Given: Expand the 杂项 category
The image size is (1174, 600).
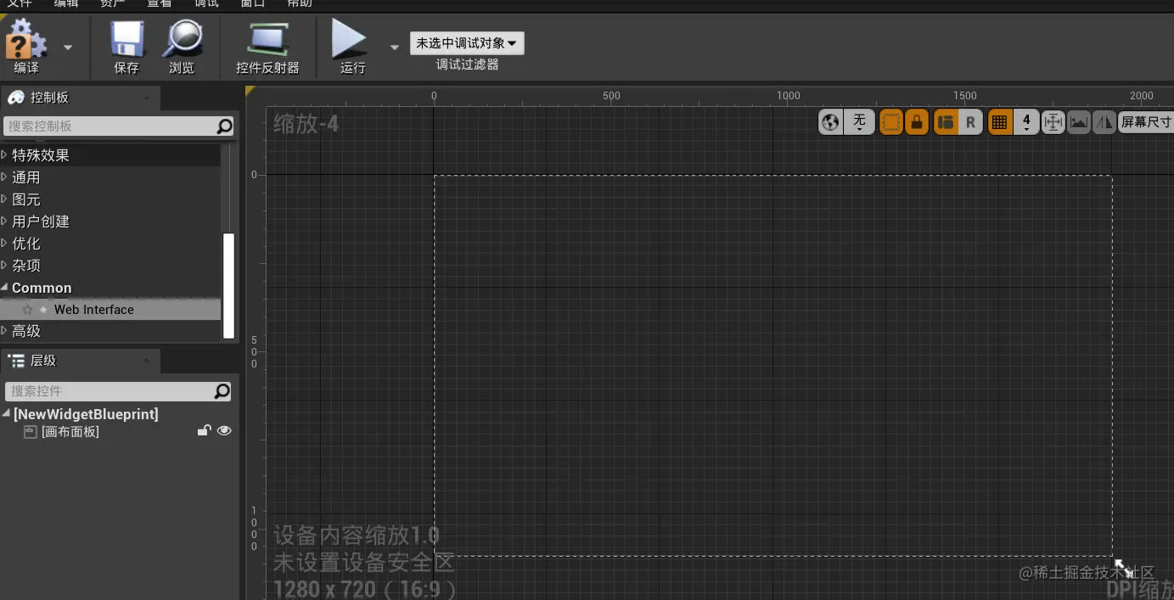Looking at the screenshot, I should [4, 266].
